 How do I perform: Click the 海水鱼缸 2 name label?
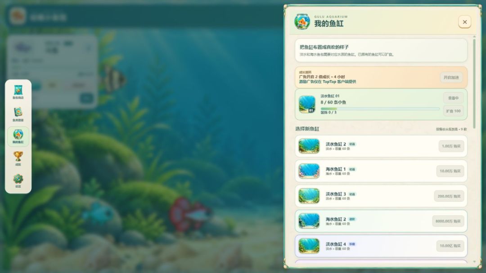coord(336,219)
